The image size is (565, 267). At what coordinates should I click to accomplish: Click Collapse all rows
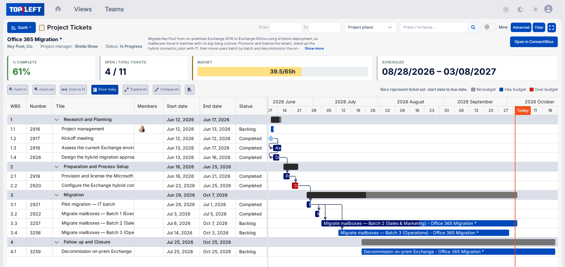coord(167,90)
